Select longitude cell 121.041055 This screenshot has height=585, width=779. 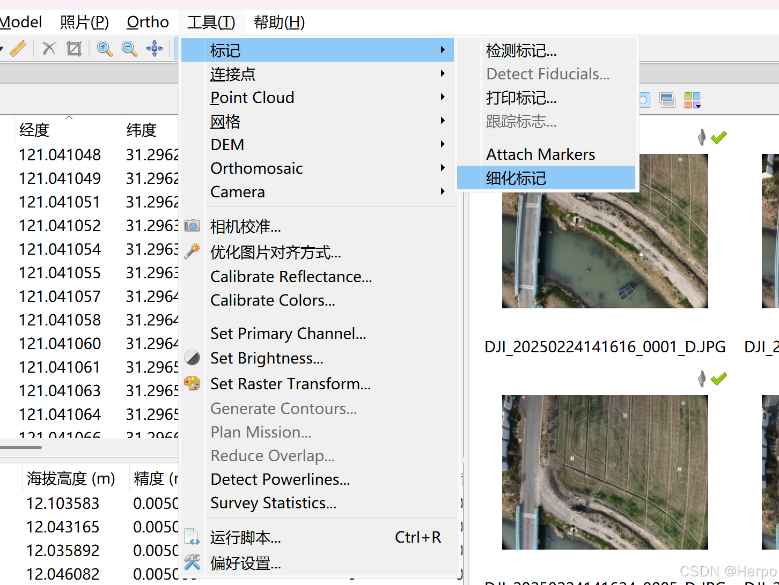tap(60, 272)
